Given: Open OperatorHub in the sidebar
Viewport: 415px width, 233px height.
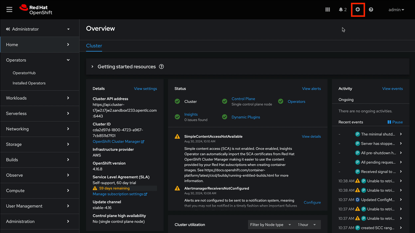Looking at the screenshot, I should click(24, 73).
